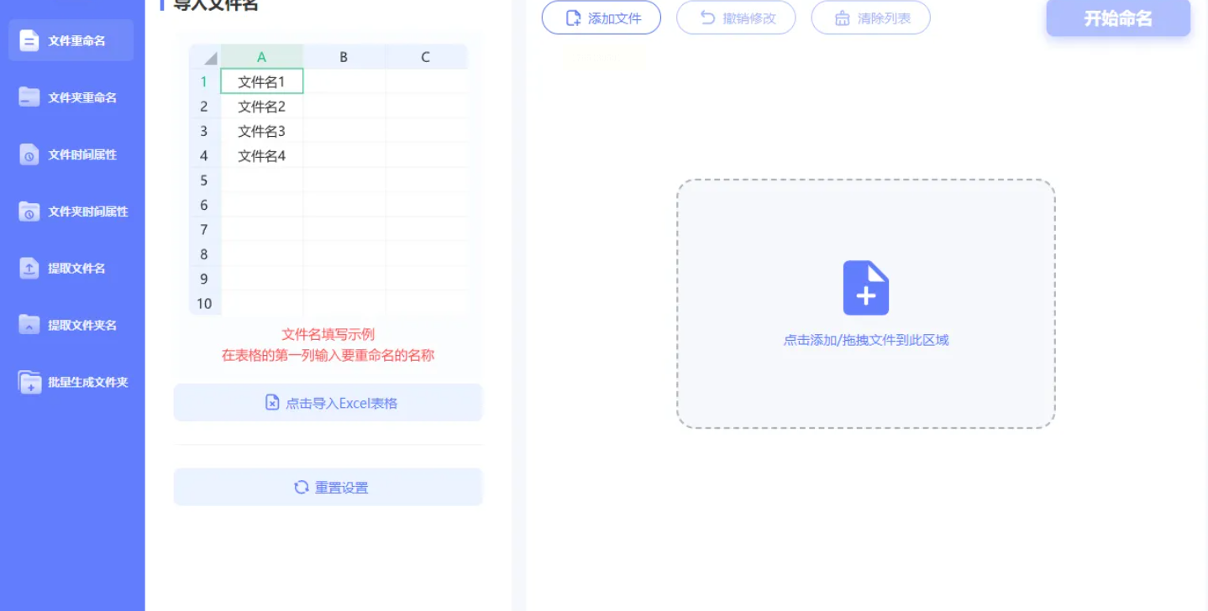
Task: Open the 文件夹时间属性 sidebar icon
Action: 29,211
